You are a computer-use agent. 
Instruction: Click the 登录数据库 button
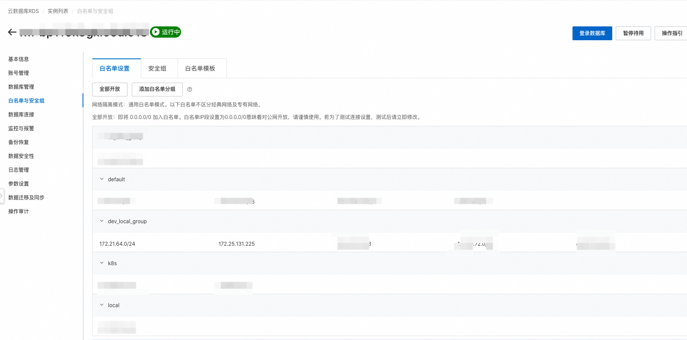coord(592,33)
